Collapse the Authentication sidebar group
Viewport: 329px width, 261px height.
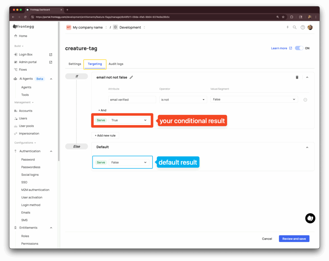tap(51, 151)
